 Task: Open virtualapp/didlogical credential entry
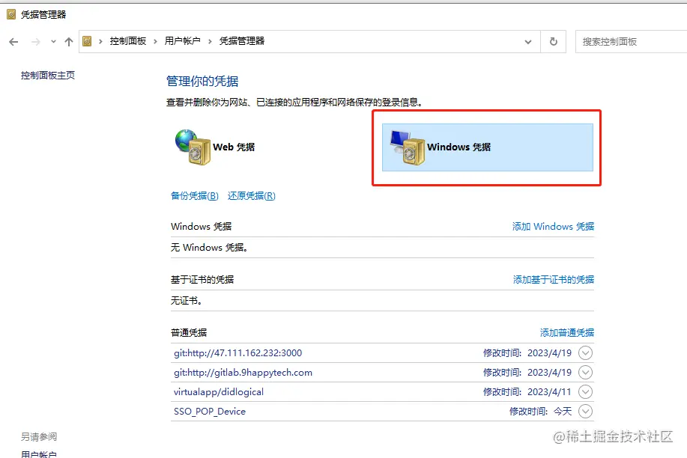[x=219, y=392]
